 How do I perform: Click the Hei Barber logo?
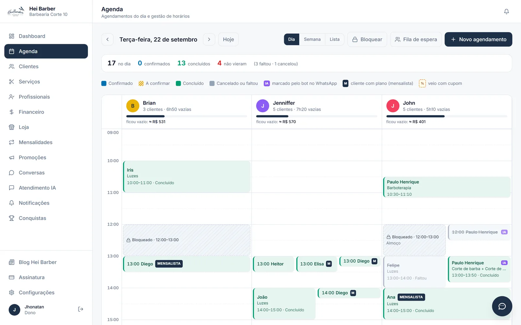click(x=16, y=11)
